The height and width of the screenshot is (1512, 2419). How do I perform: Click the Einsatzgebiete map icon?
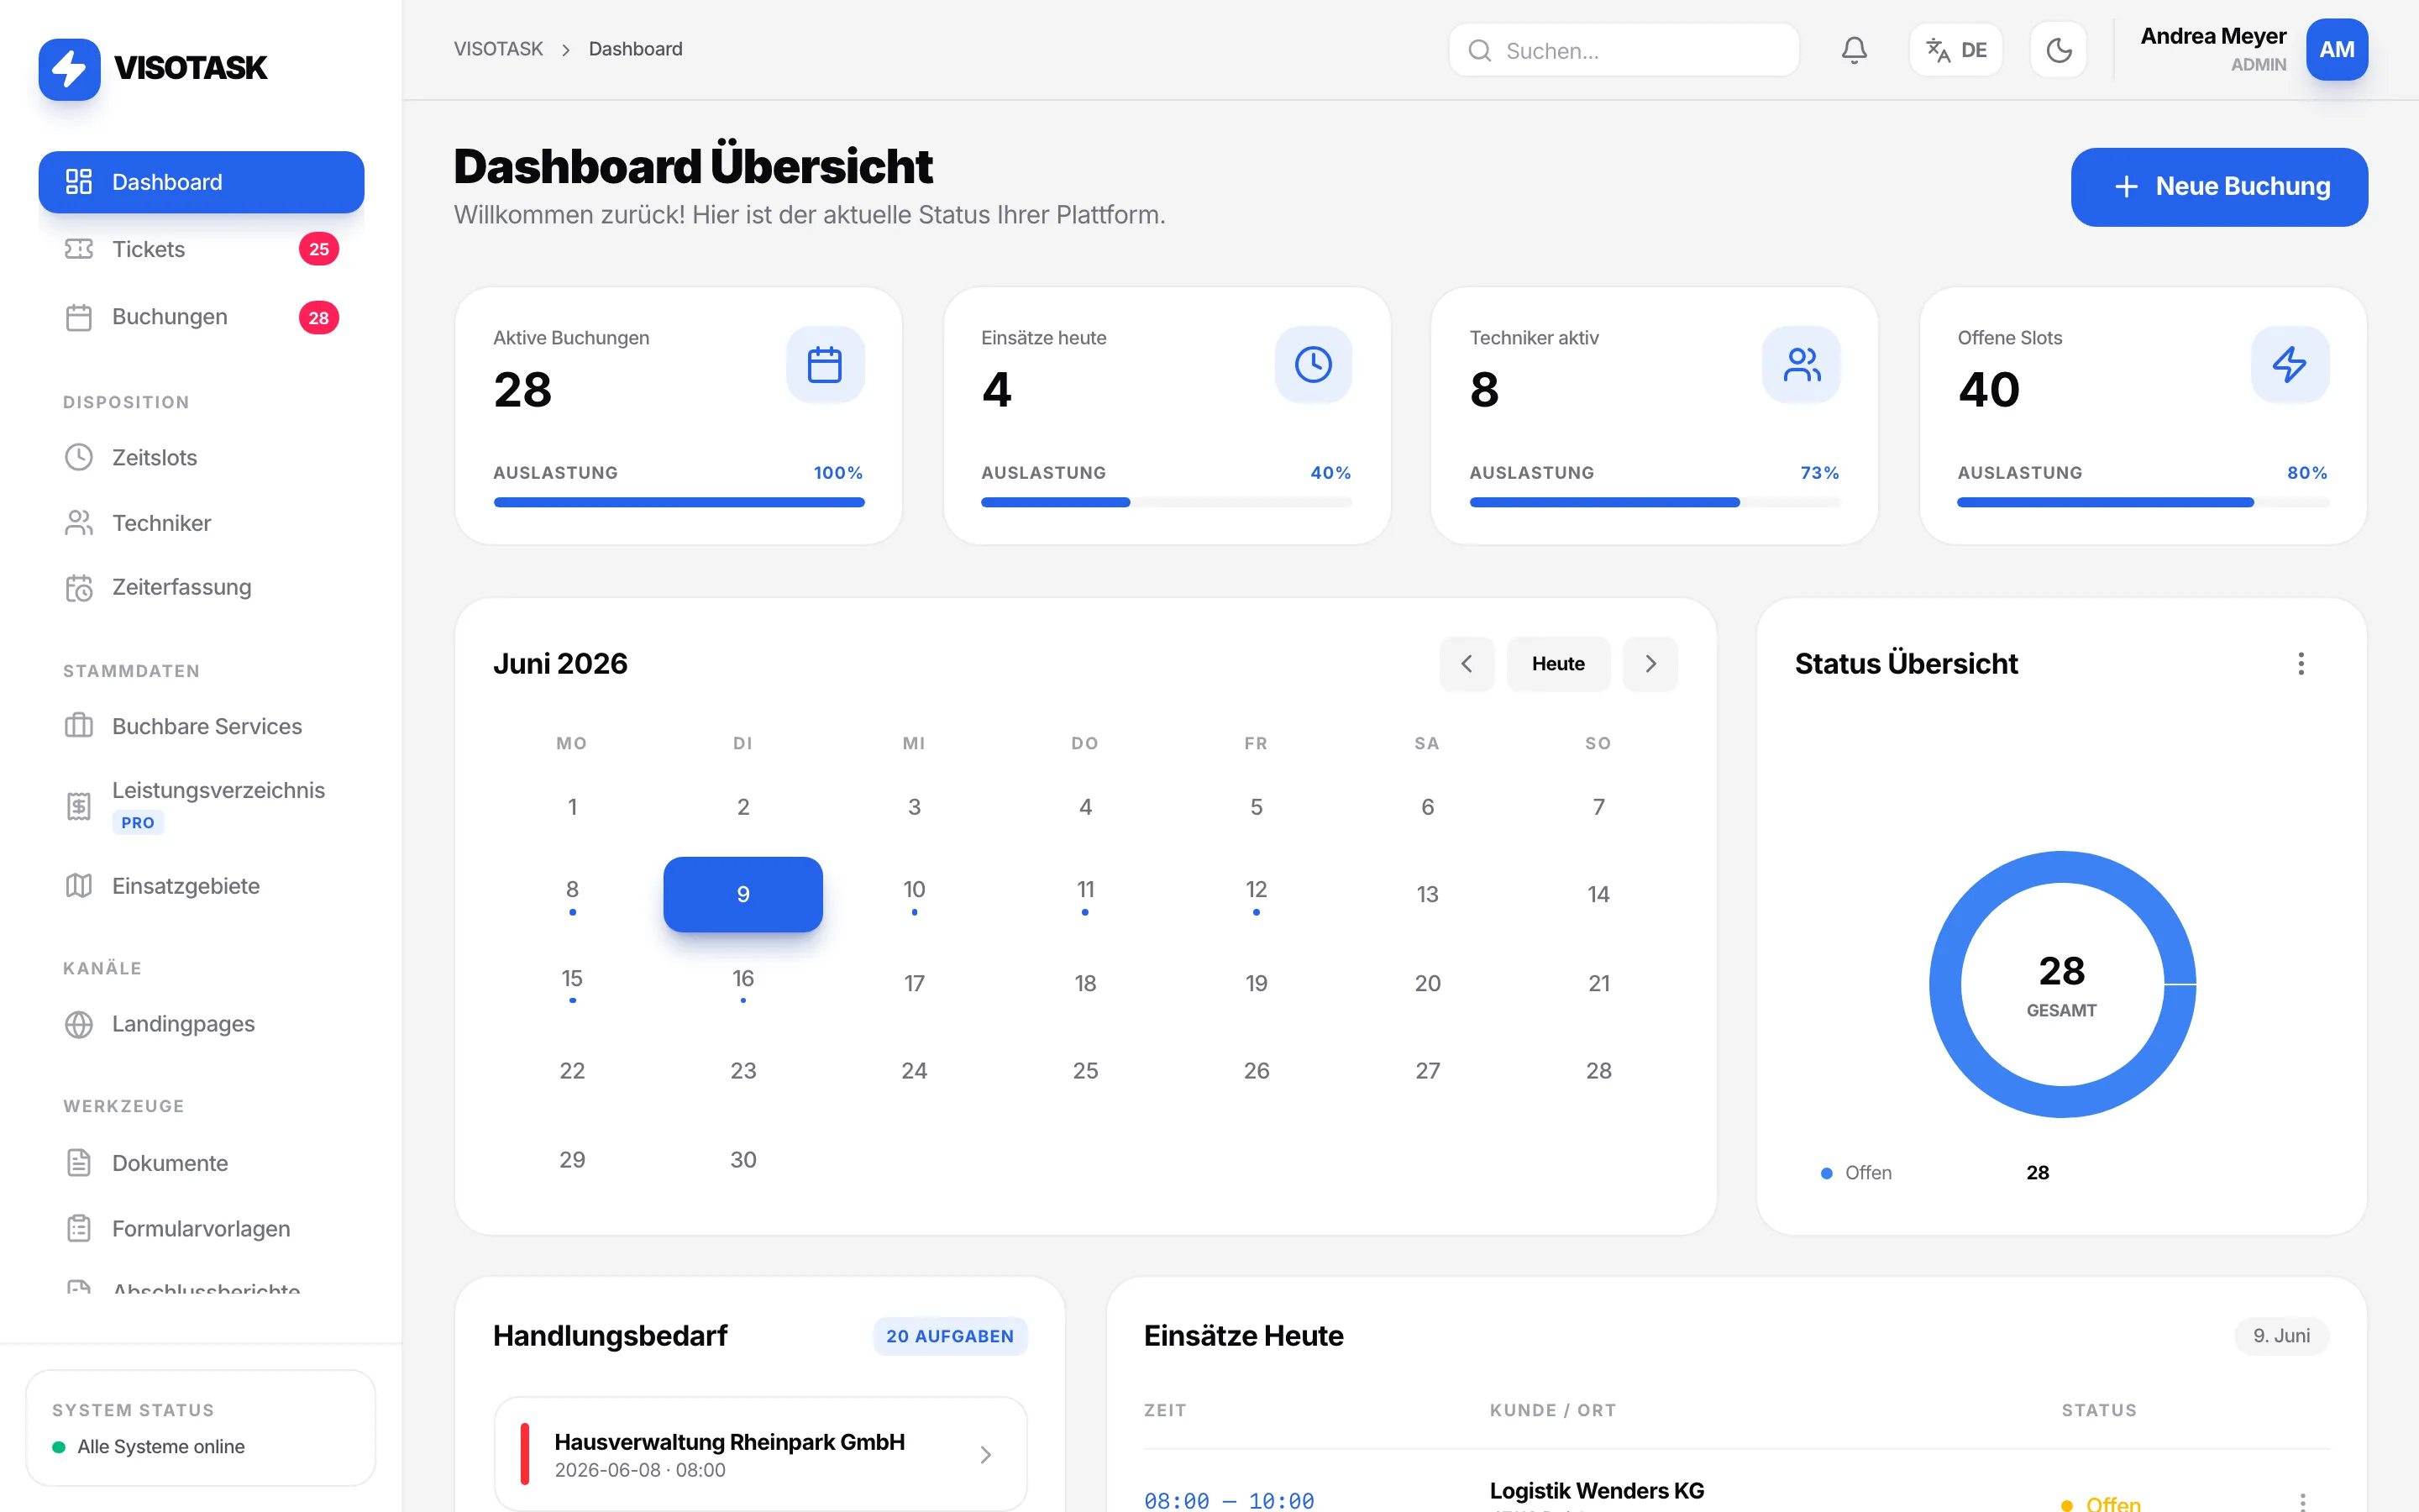79,886
